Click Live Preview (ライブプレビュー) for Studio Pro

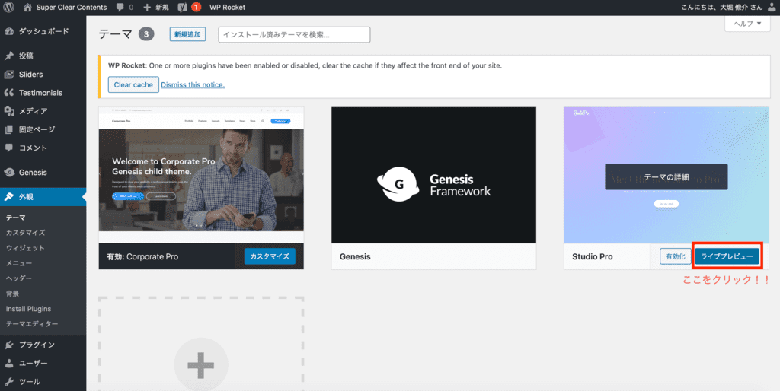[727, 256]
